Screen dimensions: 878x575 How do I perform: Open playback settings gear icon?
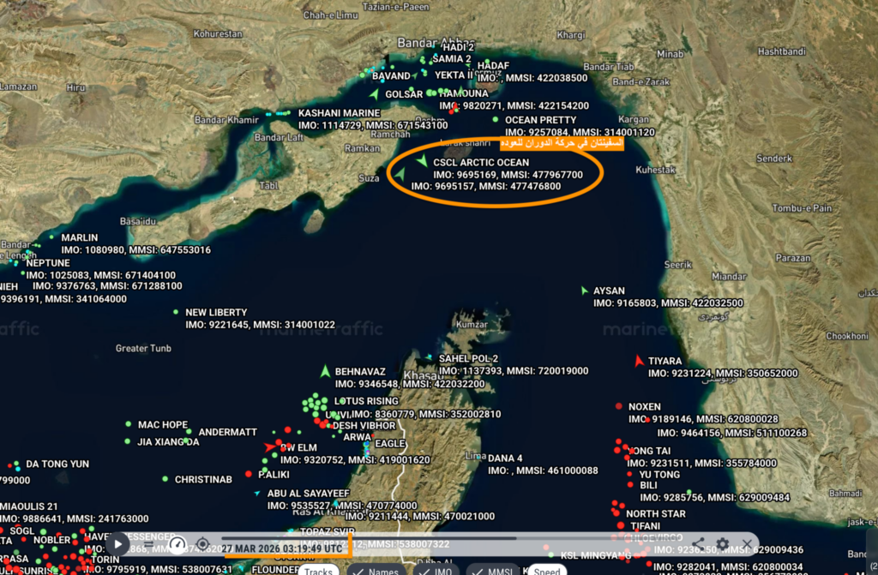(722, 543)
